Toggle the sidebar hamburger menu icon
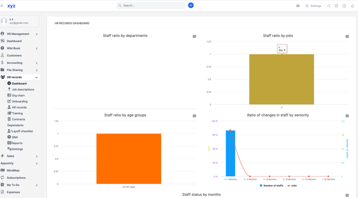Viewport: 358px width, 198px height. (2, 6)
